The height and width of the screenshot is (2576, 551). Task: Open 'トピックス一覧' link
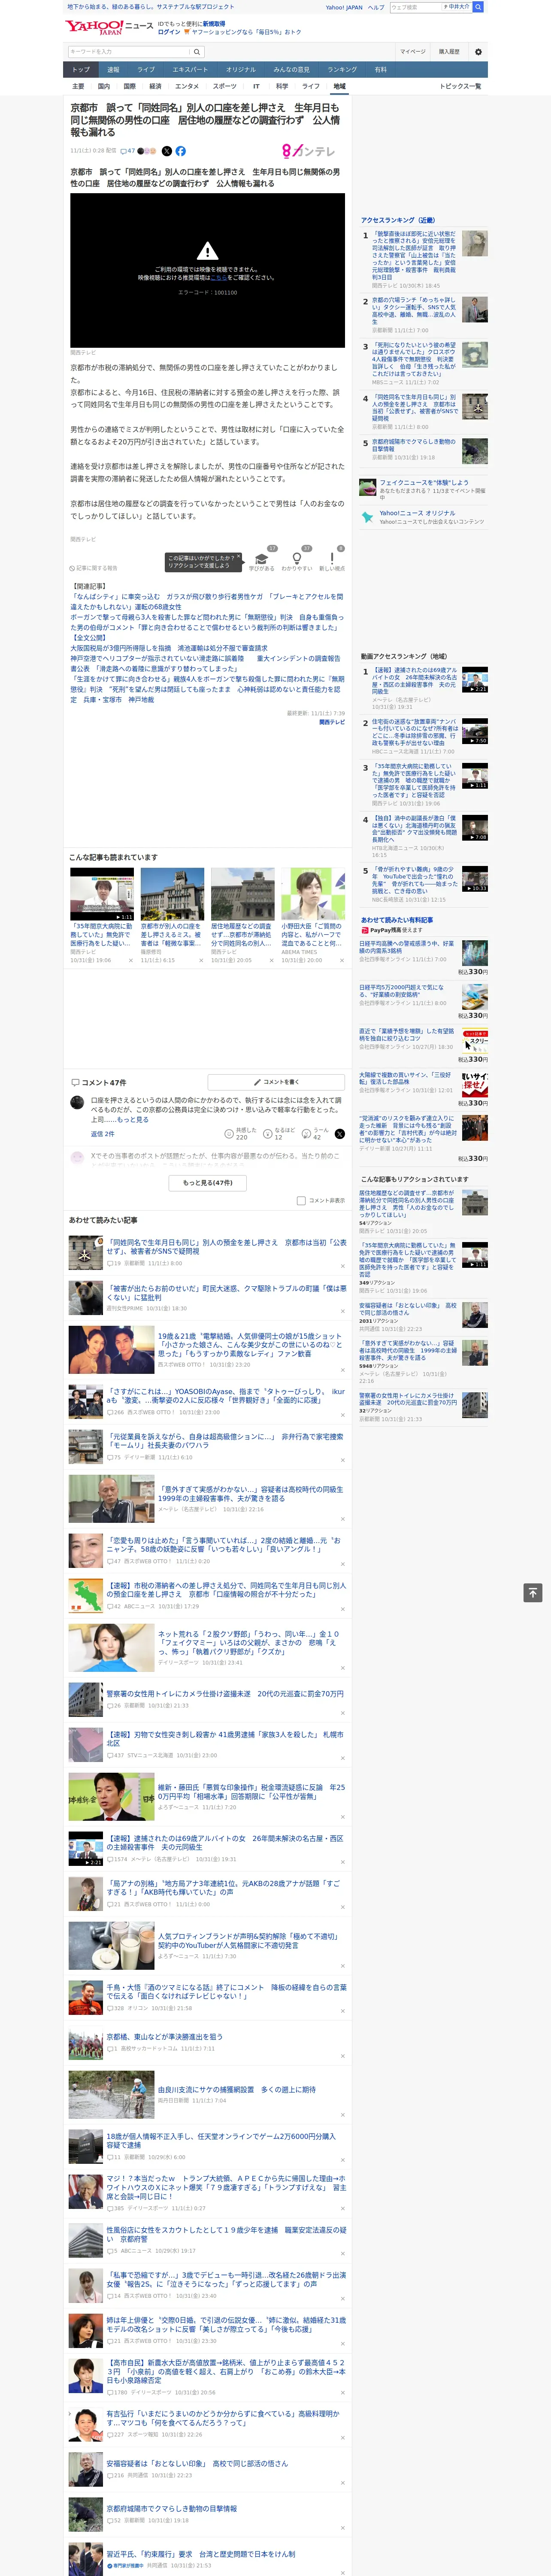coord(461,86)
